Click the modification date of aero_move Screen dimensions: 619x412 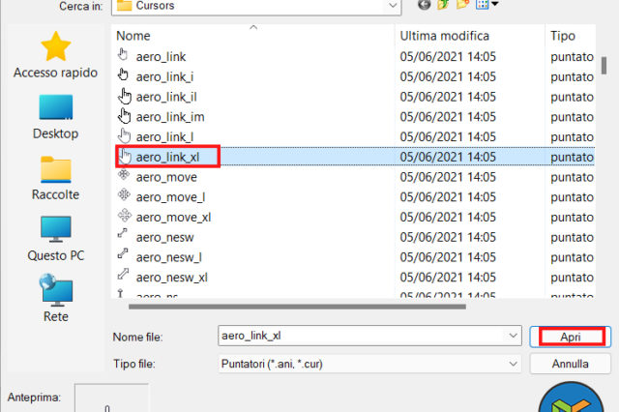[x=448, y=177]
